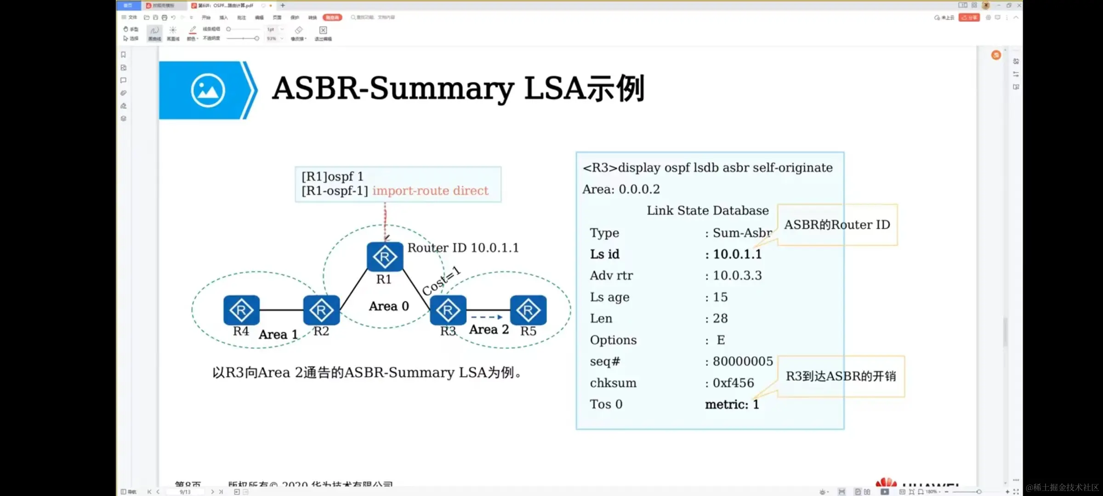1103x496 pixels.
Task: Toggle single-page continuous view mode
Action: click(841, 491)
